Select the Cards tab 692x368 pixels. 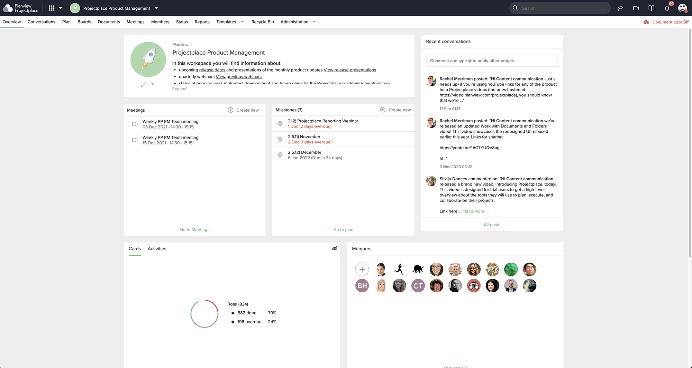point(135,249)
